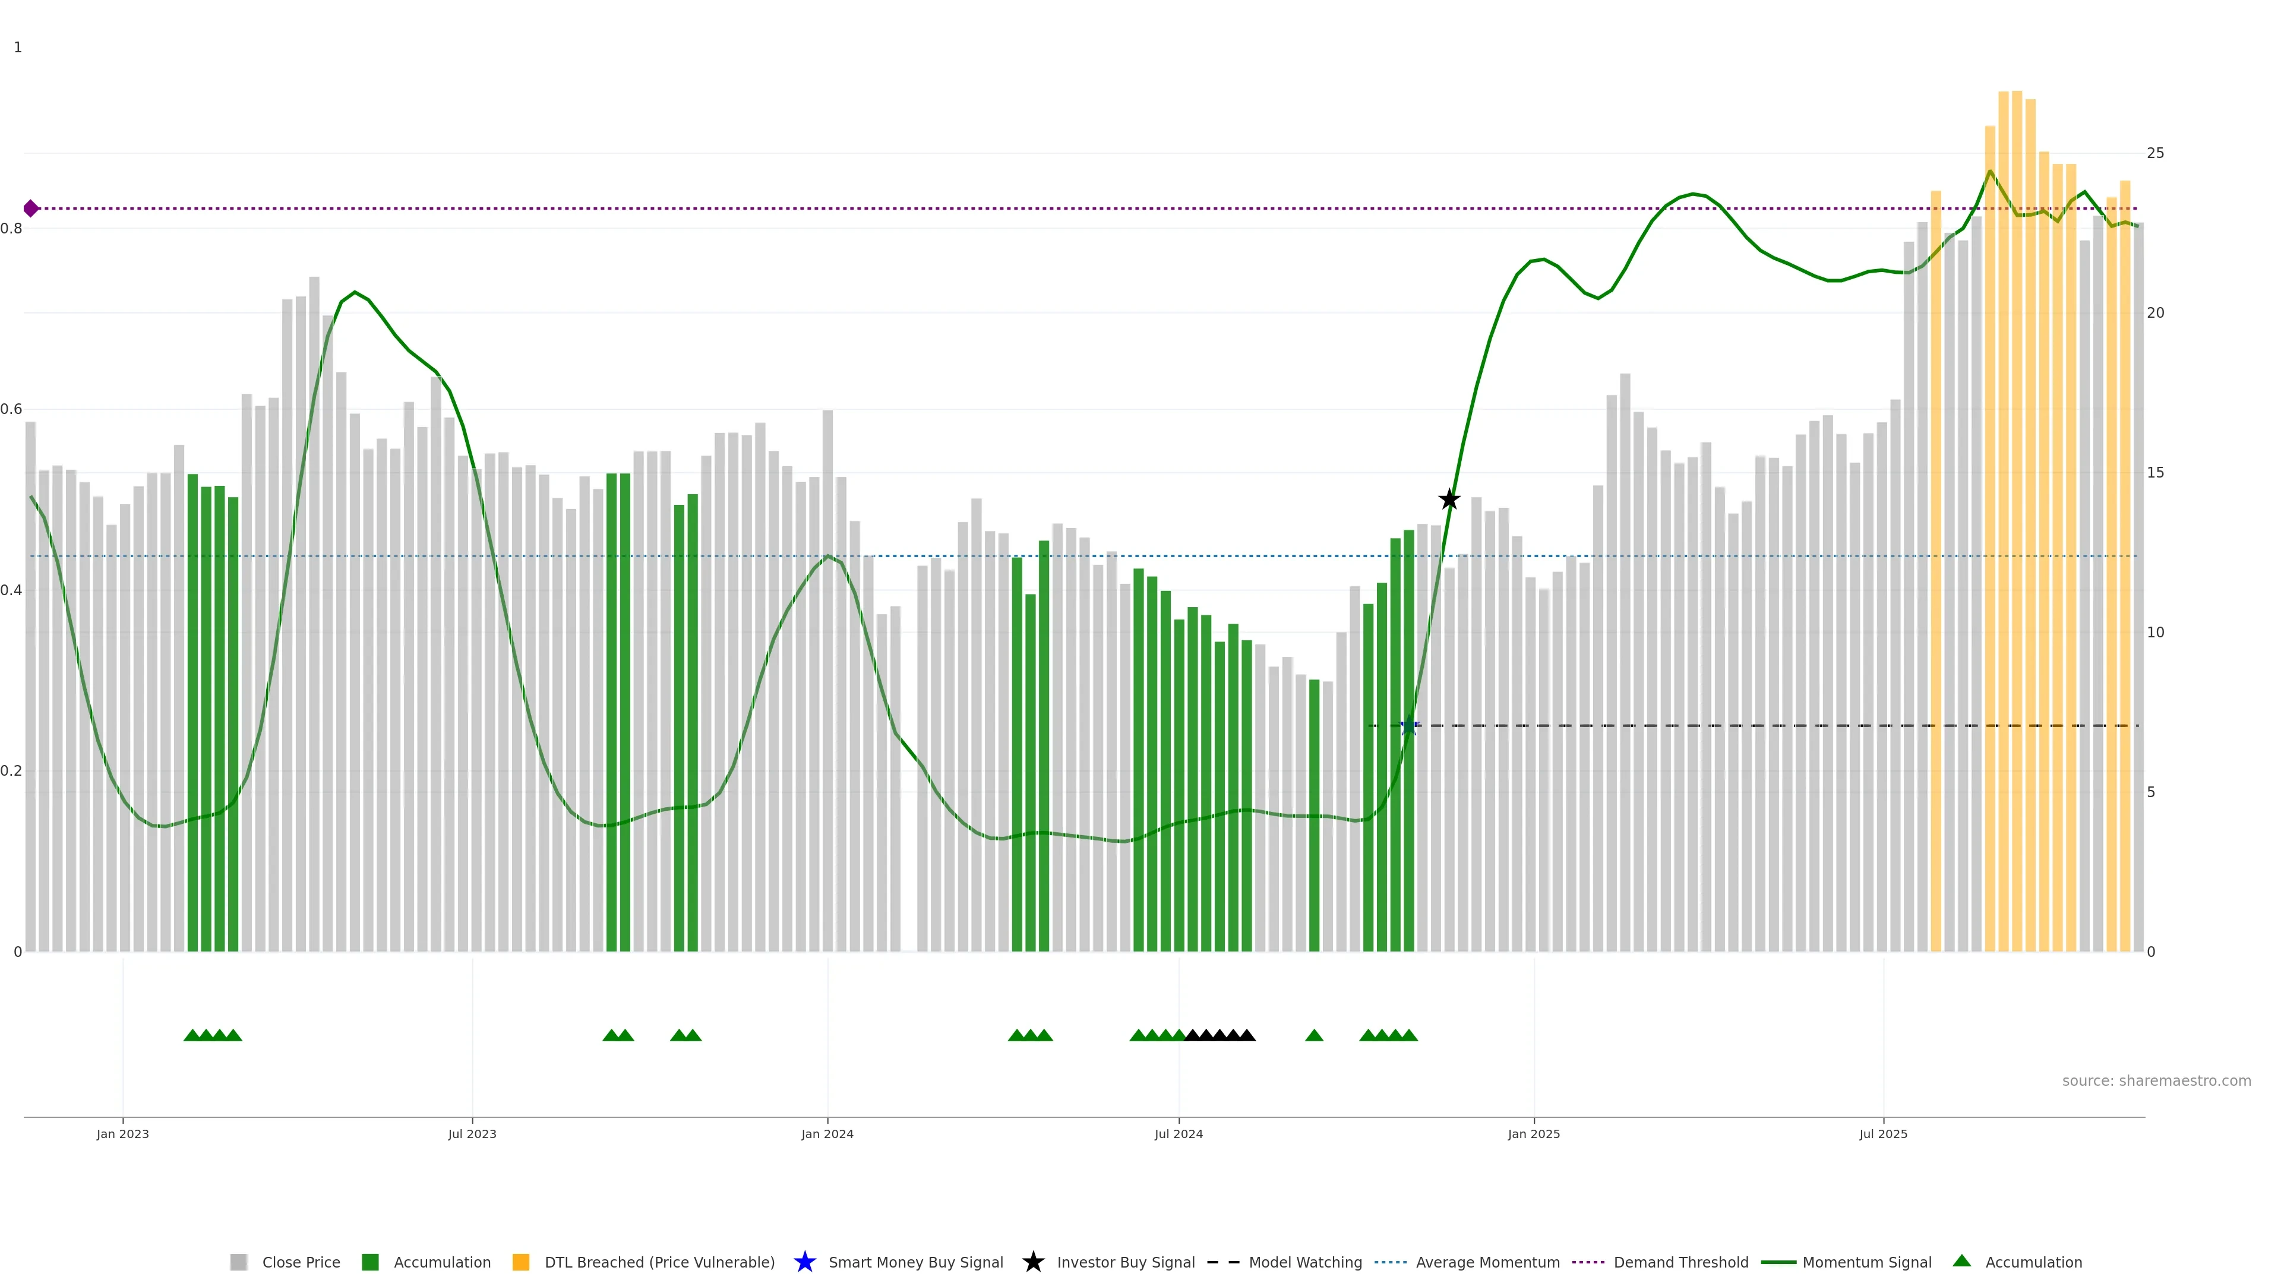Viewport: 2281px width, 1283px height.
Task: Toggle the Average Momentum legend entry
Action: point(1487,1262)
